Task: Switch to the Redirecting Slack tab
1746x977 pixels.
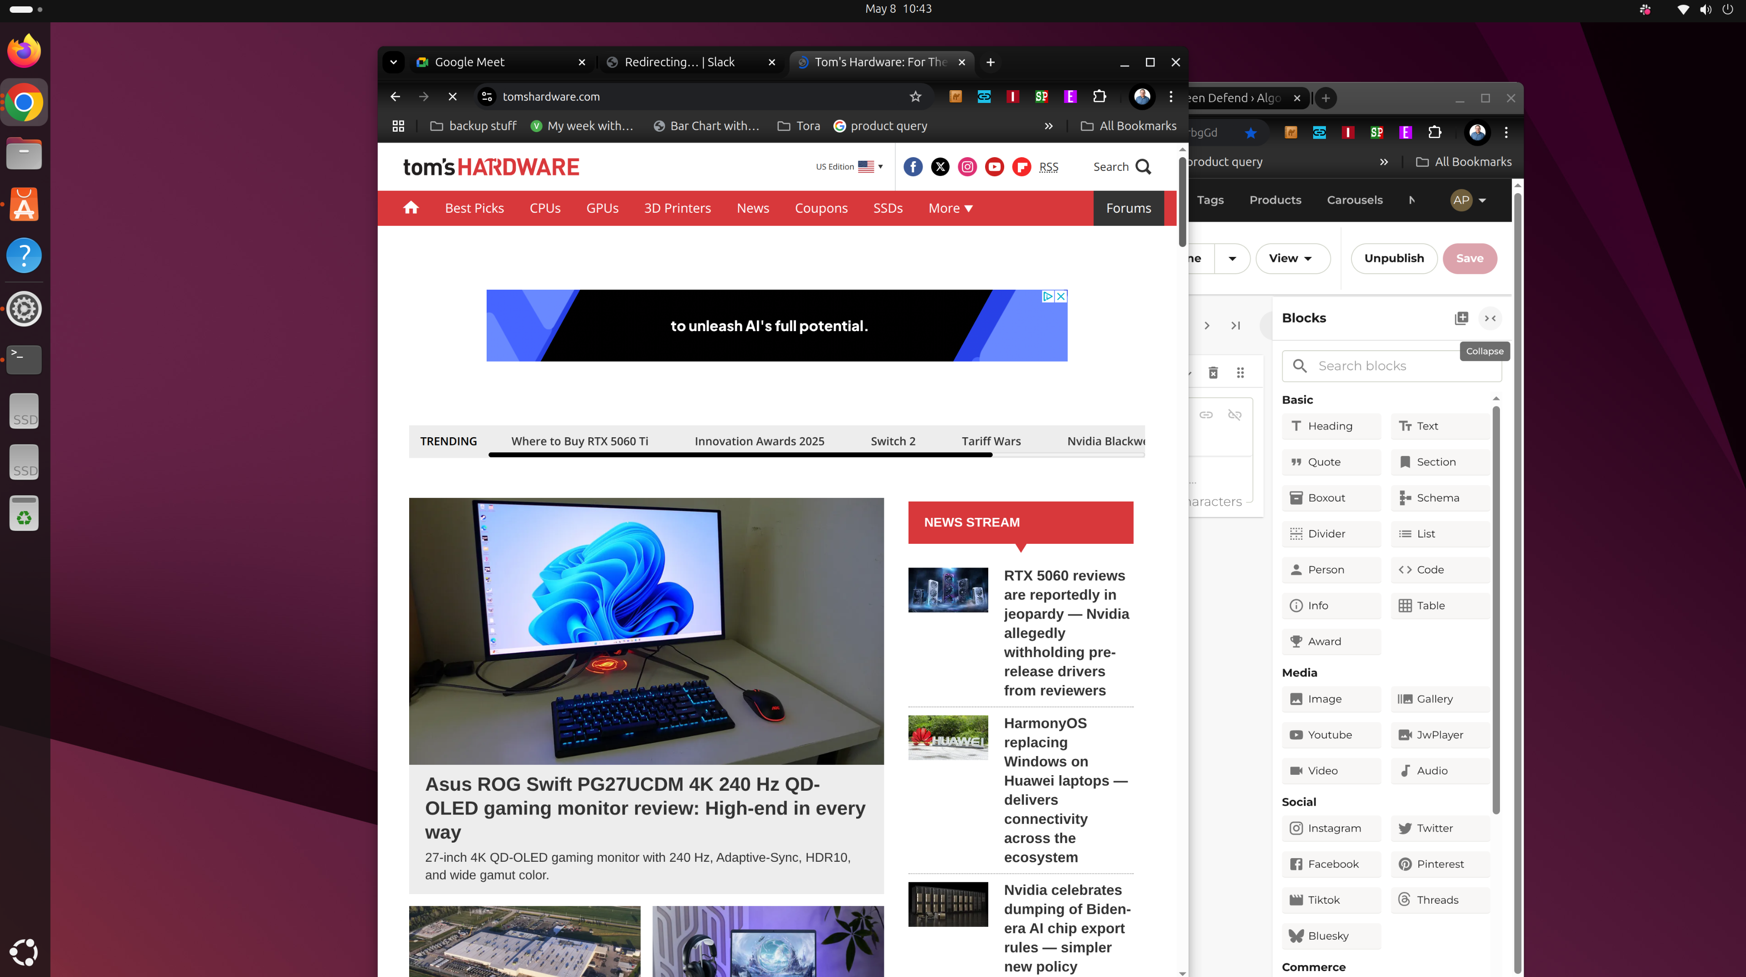Action: click(x=692, y=62)
